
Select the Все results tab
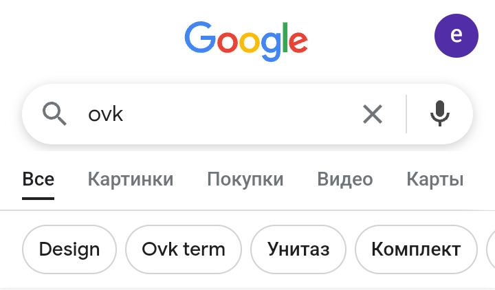(x=38, y=180)
